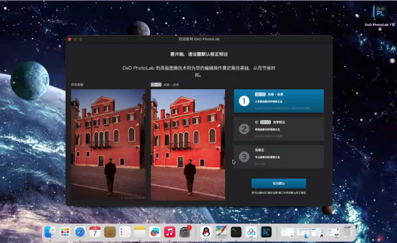
Task: Open the image editor brush icon in dock
Action: pyautogui.click(x=221, y=232)
